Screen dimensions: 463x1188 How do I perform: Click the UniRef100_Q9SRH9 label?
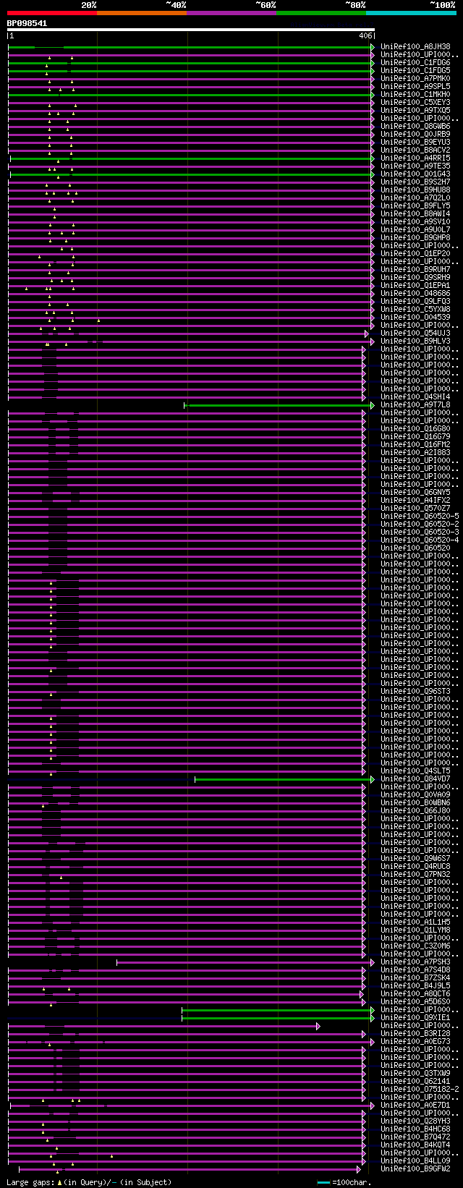click(415, 278)
